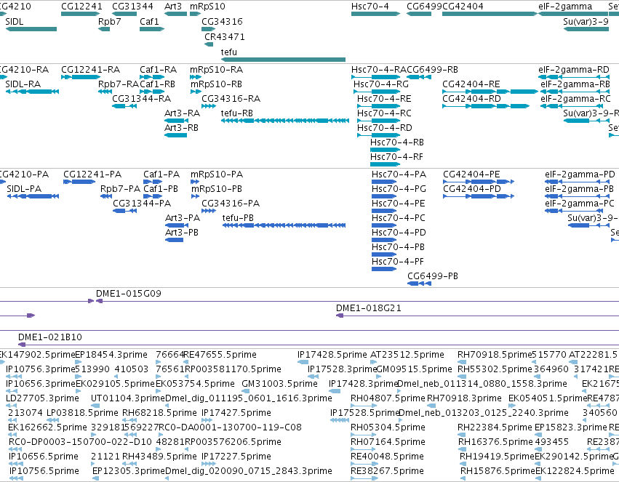Click transcript Hsc70-4-RG
The height and width of the screenshot is (482, 619).
[x=377, y=92]
